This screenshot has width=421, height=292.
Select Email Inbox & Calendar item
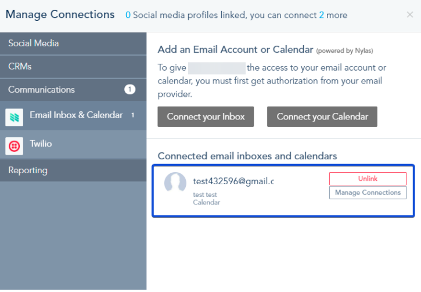pos(76,115)
